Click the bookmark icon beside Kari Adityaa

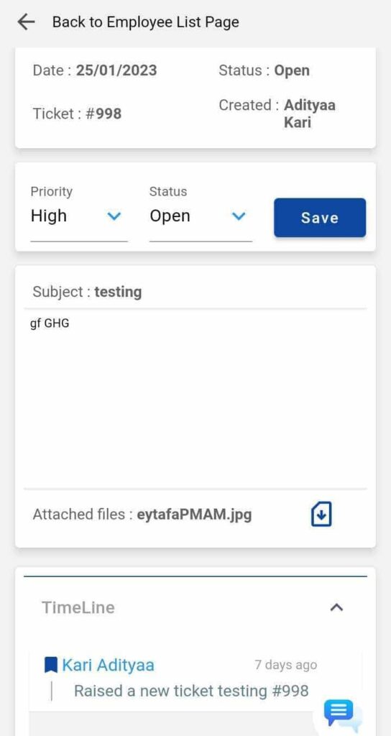[51, 665]
